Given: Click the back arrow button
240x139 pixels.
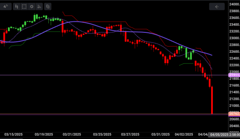Looking at the screenshot, I should click(217, 7).
